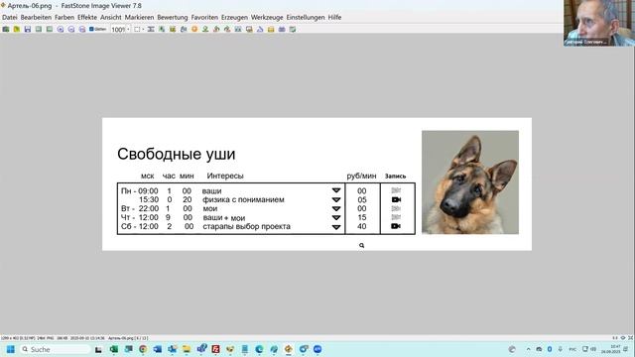Open Google Chrome from the taskbar

coord(143,349)
